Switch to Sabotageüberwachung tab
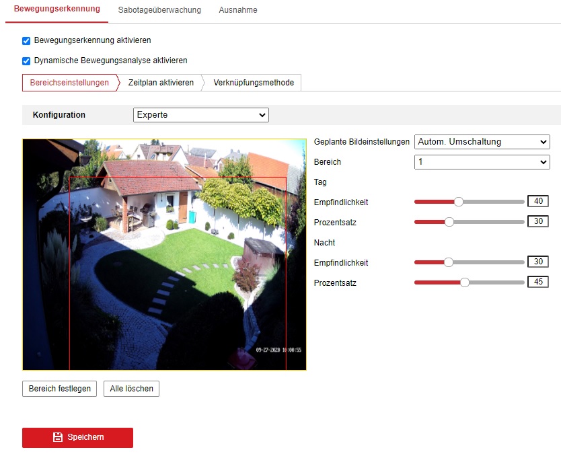561x458 pixels. 159,10
